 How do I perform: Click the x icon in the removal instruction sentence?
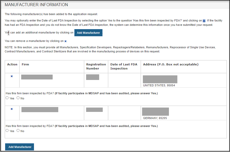click(x=65, y=41)
